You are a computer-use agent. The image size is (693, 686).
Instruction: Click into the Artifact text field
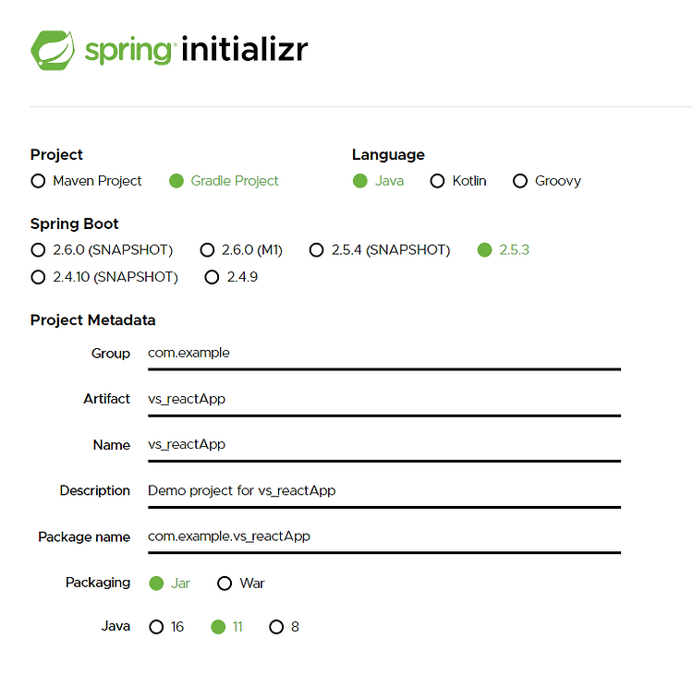coord(384,401)
